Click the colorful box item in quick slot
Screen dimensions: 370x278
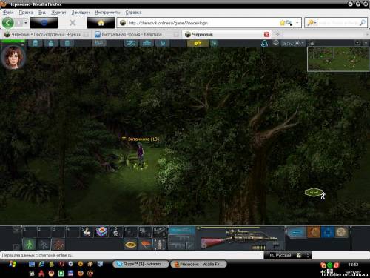[101, 232]
